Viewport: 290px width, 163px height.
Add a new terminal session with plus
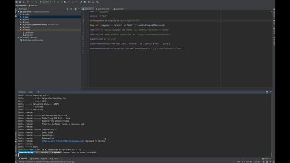pyautogui.click(x=38, y=92)
